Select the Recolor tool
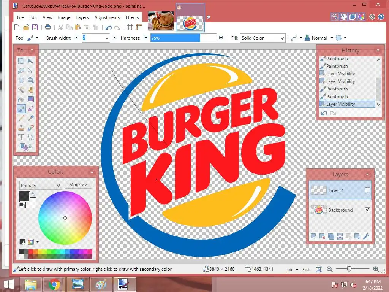Image resolution: width=389 pixels, height=292 pixels. tap(30, 128)
